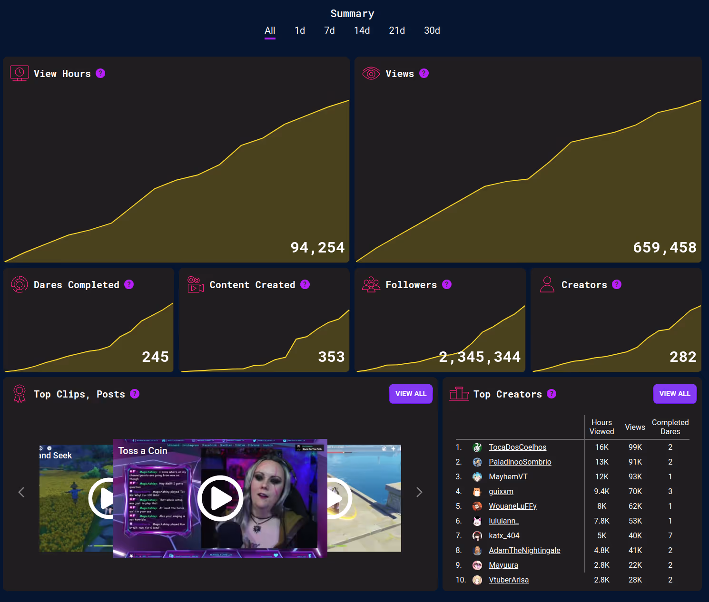Image resolution: width=709 pixels, height=602 pixels.
Task: Click the Content Created video icon
Action: point(195,284)
